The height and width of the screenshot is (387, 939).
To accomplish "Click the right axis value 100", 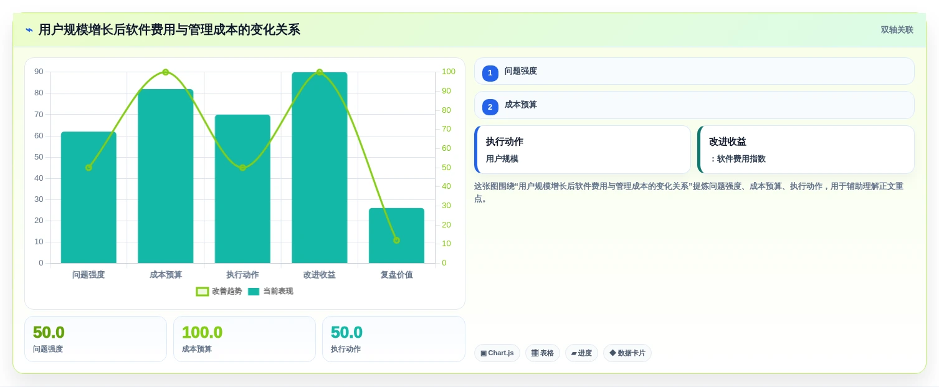I will [x=449, y=72].
